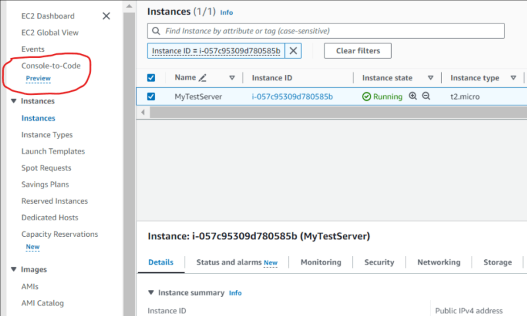Uncheck the MyTestServer row checkbox
This screenshot has width=527, height=316.
(x=151, y=96)
